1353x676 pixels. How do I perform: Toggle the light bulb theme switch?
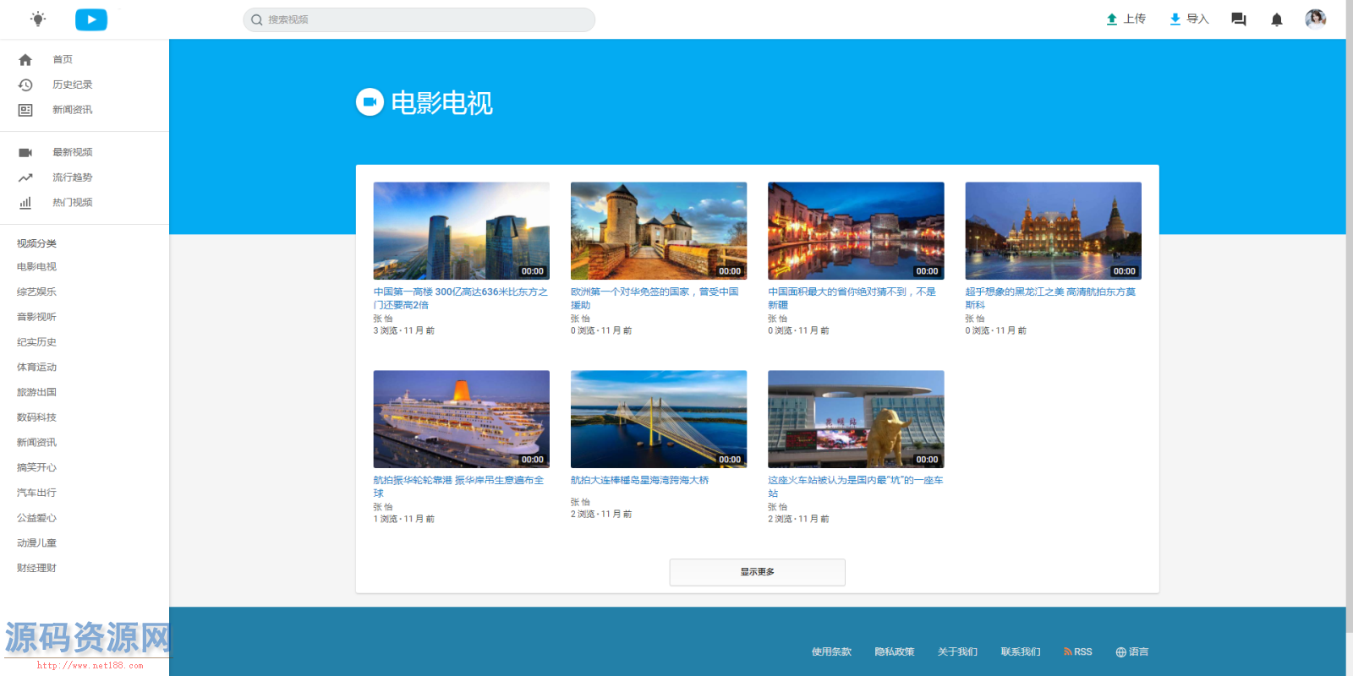tap(38, 19)
